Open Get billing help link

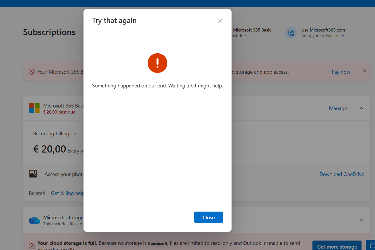coord(67,193)
